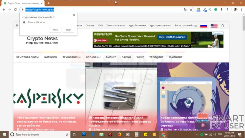The image size is (245, 138).
Task: Launch Photoshop from the taskbar
Action: pyautogui.click(x=84, y=134)
